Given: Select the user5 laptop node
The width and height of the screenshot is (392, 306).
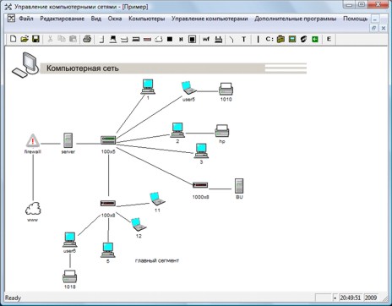Looking at the screenshot, I should (188, 88).
